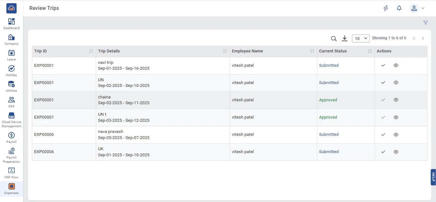
Task: Open Cloud Device Management in sidebar
Action: [x=11, y=120]
